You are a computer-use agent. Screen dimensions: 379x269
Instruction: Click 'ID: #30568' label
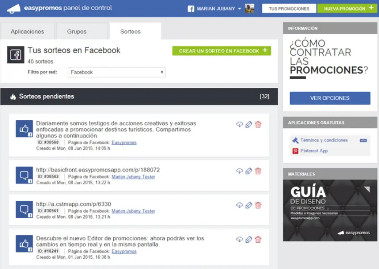coord(48,142)
